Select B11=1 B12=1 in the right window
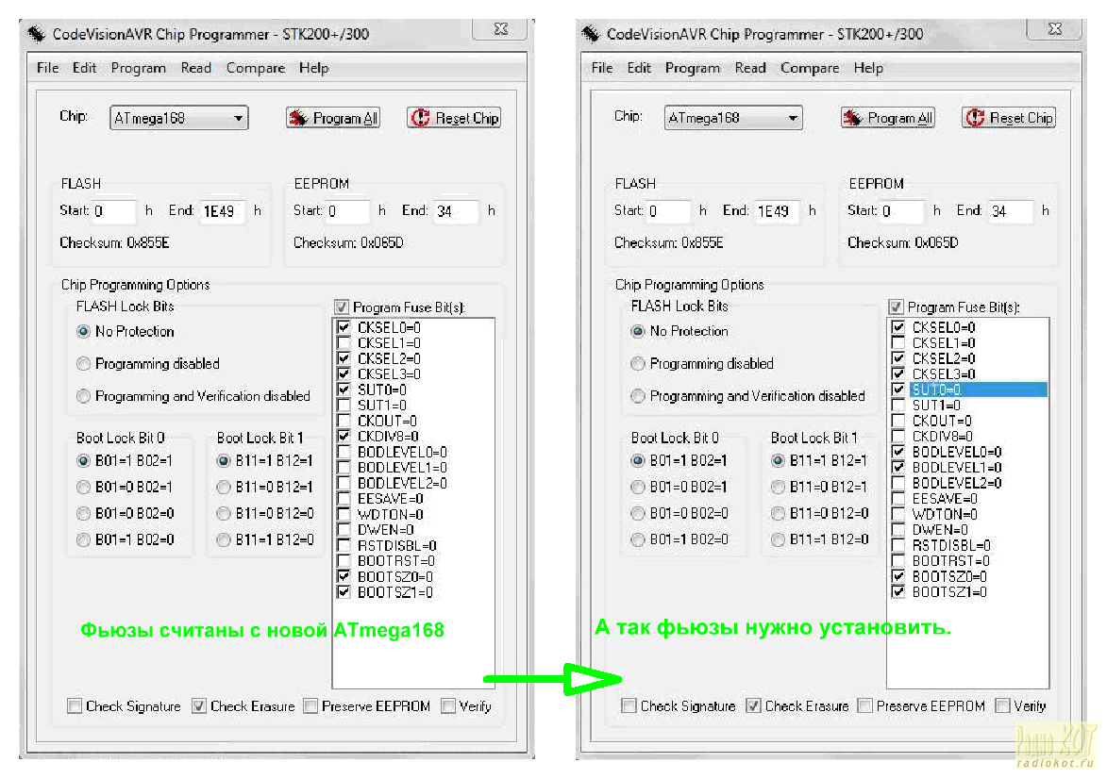The width and height of the screenshot is (1107, 779). [778, 461]
